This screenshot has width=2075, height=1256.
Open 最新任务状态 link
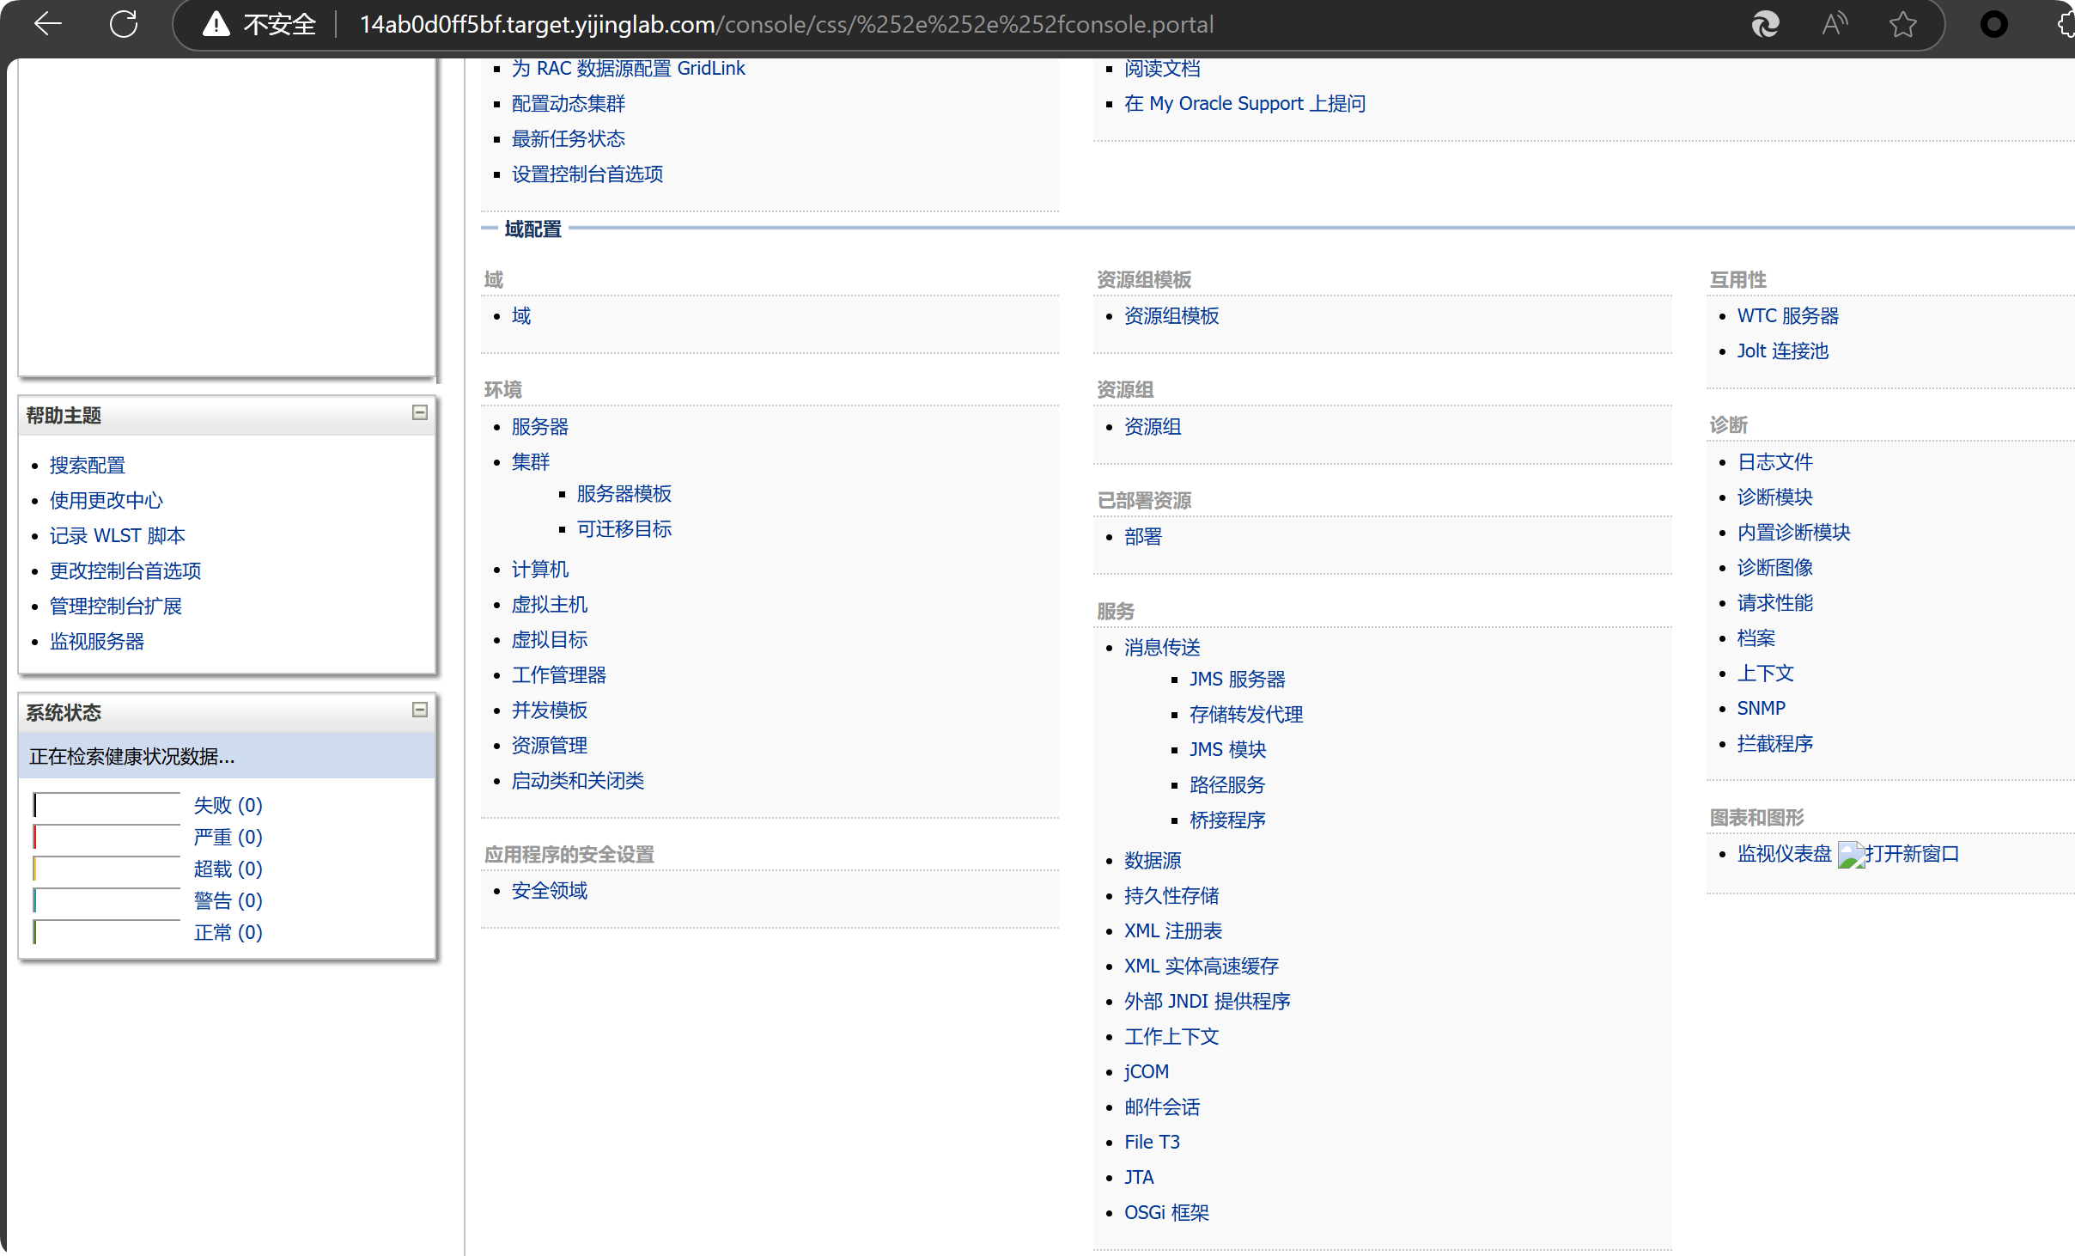point(569,138)
